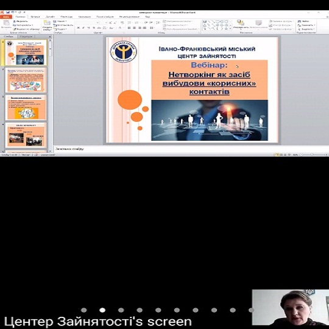
Task: Switch to the Insert ribbon tab
Action: [x=35, y=16]
